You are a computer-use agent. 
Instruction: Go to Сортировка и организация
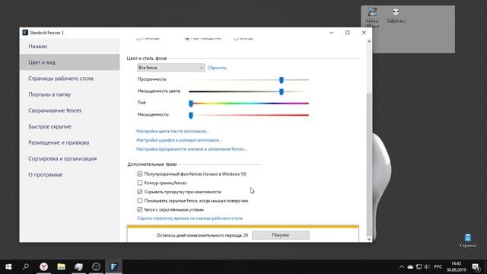click(69, 158)
